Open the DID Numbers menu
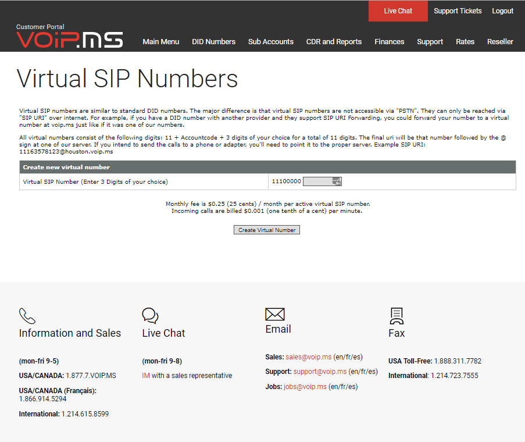The image size is (525, 442). 213,41
